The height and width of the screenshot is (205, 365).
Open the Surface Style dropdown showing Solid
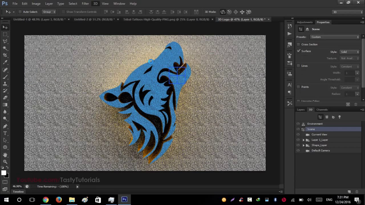click(349, 52)
